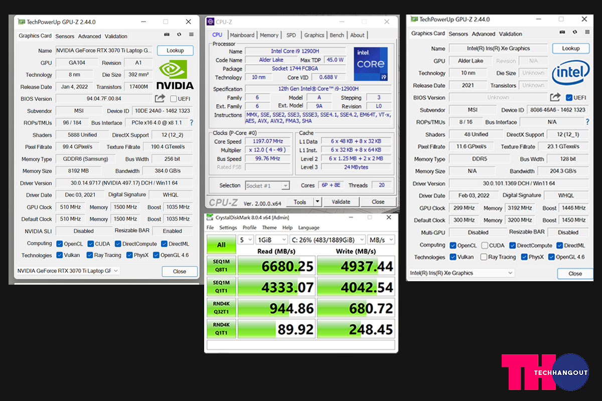Screen dimensions: 602x401
Task: Toggle Ray Tracing checkbox in NVIDIA GPU-Z
Action: click(x=90, y=255)
